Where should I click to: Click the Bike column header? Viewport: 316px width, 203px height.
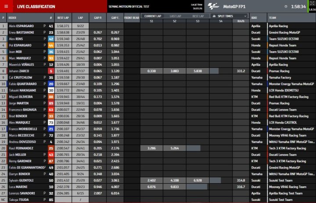pos(254,18)
